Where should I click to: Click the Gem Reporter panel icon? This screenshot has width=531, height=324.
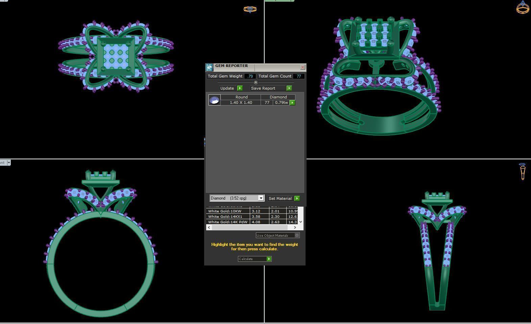tap(209, 67)
